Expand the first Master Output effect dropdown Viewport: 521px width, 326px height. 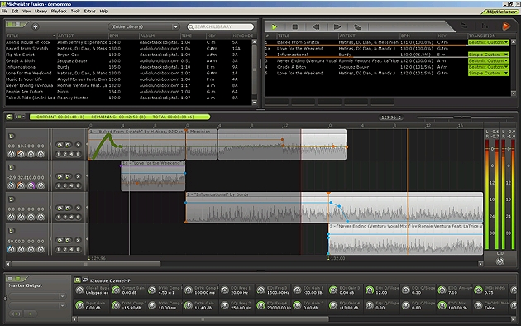tap(37, 295)
